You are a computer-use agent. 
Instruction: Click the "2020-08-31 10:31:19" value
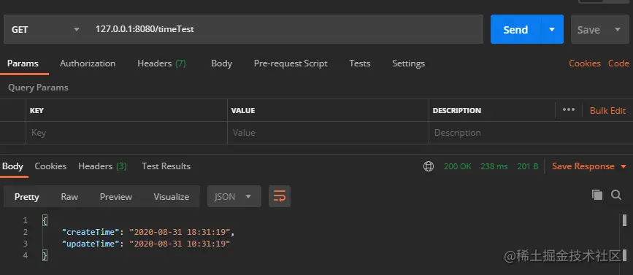coord(180,244)
